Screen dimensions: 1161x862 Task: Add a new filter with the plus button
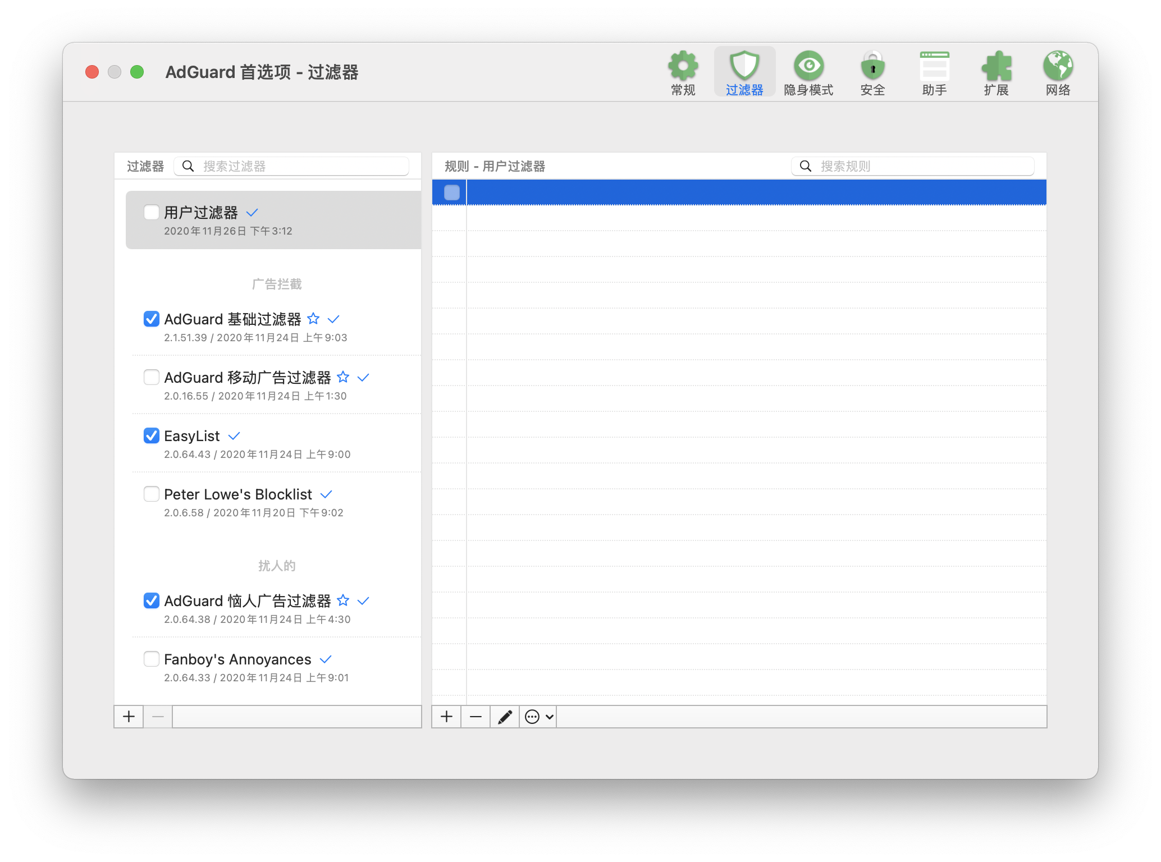(129, 717)
